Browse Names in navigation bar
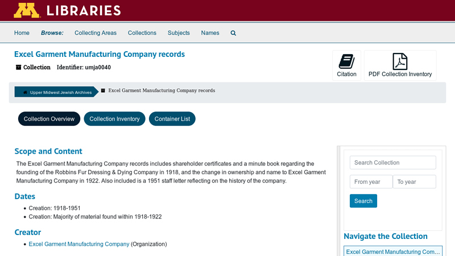This screenshot has height=256, width=455. (x=210, y=33)
